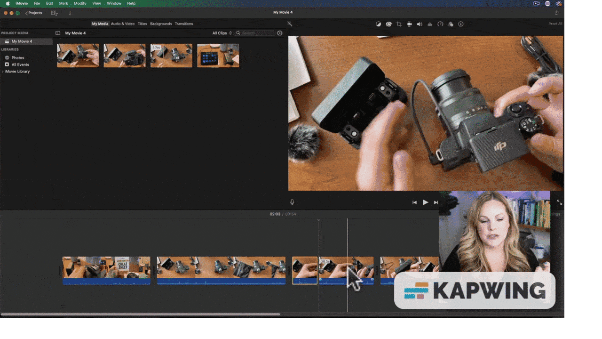602x339 pixels.
Task: Click the media Search field
Action: click(255, 33)
